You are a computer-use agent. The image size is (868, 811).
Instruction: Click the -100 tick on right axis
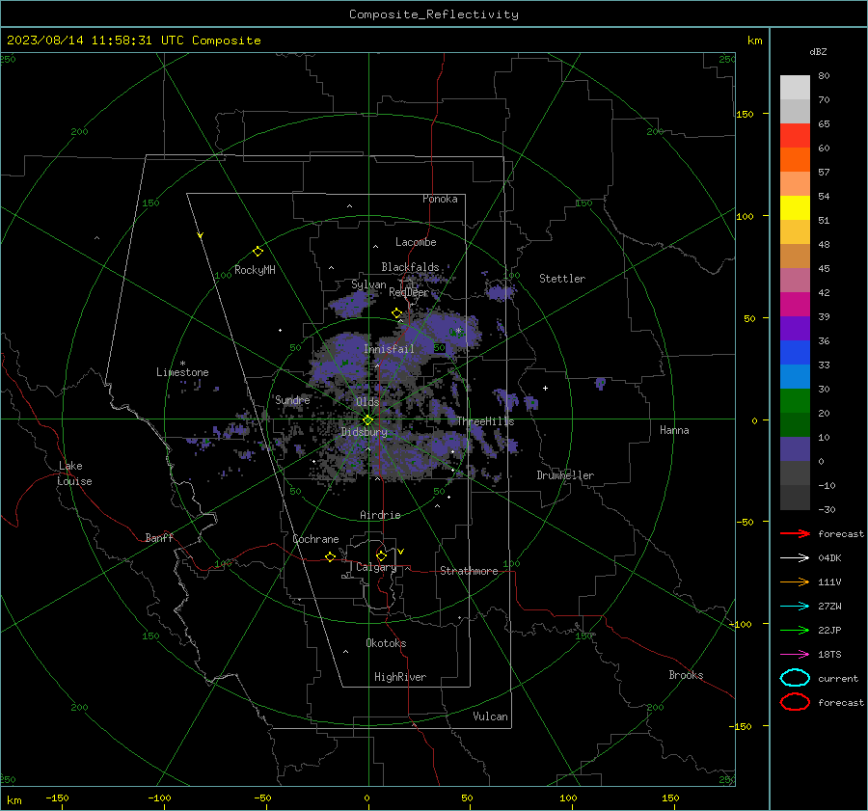click(740, 624)
